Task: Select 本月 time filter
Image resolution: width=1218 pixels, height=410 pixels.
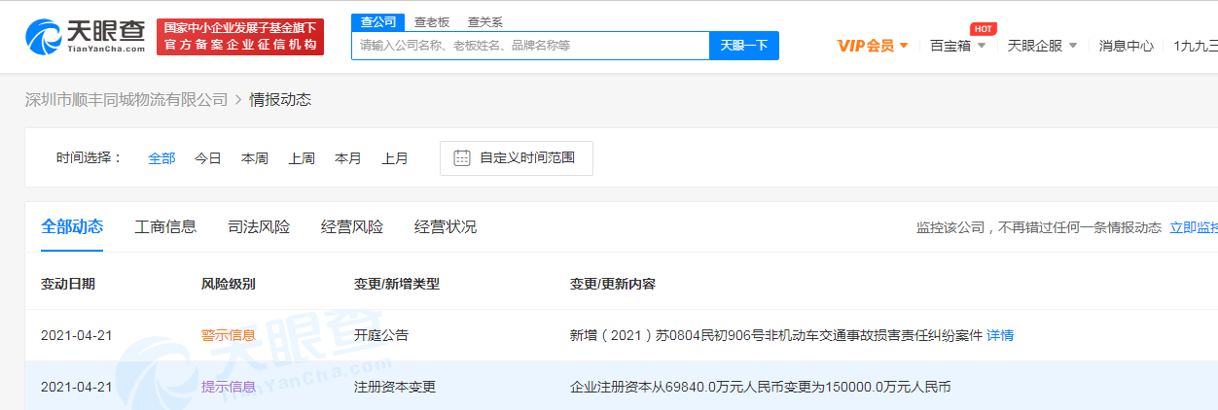Action: [x=348, y=158]
